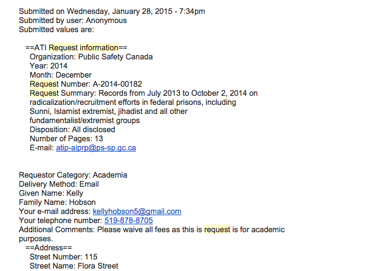Click Requestor Category: Academia text
The width and height of the screenshot is (373, 271).
[73, 175]
